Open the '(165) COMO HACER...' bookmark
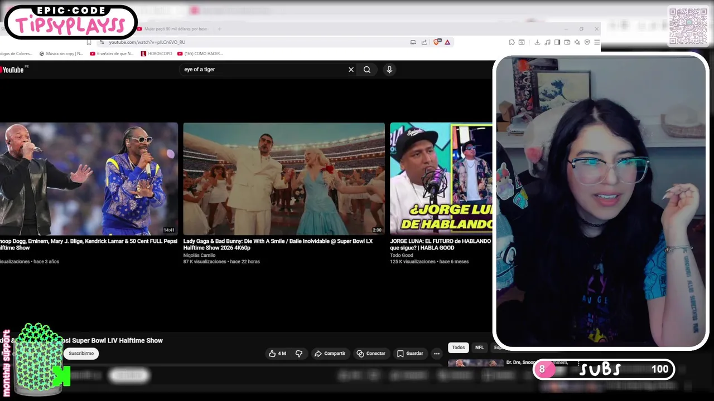 (x=200, y=53)
